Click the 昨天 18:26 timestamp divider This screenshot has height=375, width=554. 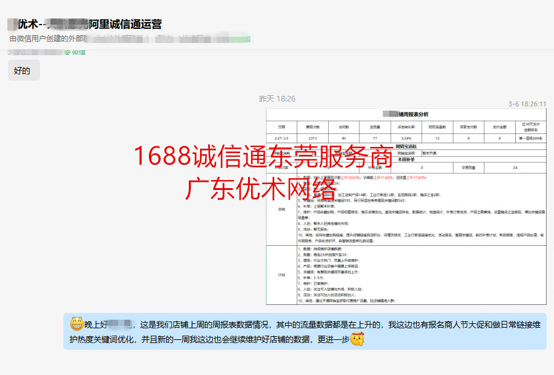pyautogui.click(x=277, y=98)
